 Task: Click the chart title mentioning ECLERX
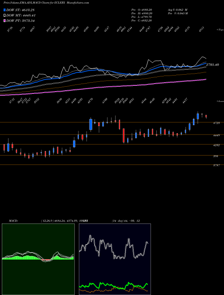(x=46, y=3)
